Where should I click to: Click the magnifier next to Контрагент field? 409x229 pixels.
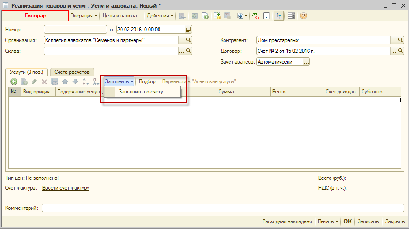pos(401,40)
